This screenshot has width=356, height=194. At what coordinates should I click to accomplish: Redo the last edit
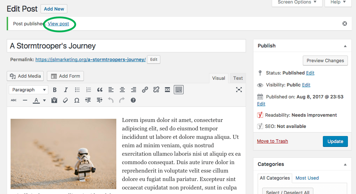[122, 100]
